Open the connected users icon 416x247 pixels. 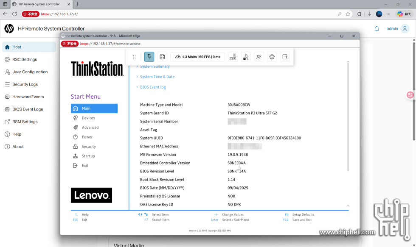point(259,57)
